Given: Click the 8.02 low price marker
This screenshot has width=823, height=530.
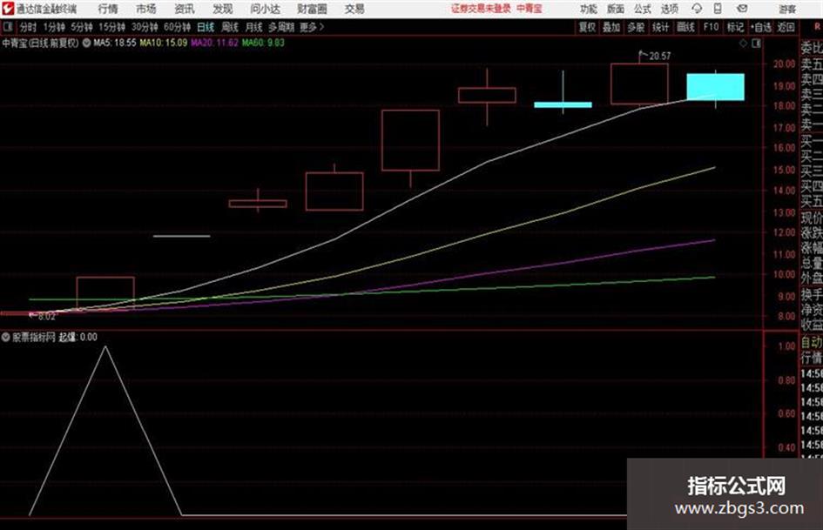Looking at the screenshot, I should (46, 316).
